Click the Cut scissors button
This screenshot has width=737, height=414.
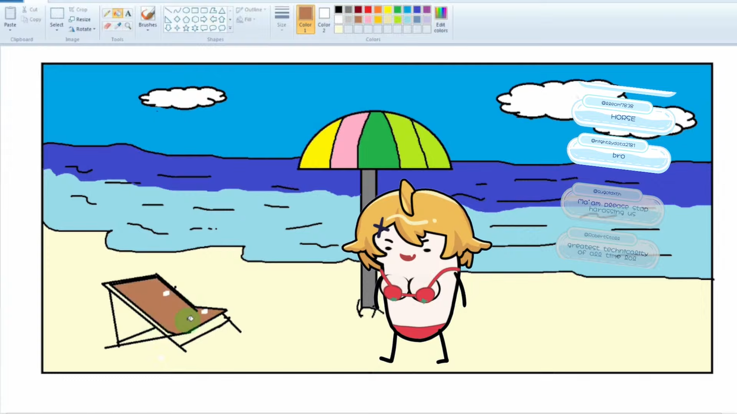tap(30, 10)
